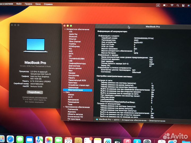Screen dimensions: 191x143
Task: Click Электропитание in the bottom path bar
Action: 157,121
